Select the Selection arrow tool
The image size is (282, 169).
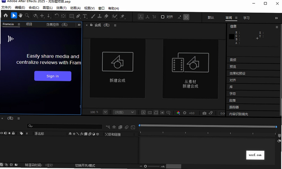(14, 15)
